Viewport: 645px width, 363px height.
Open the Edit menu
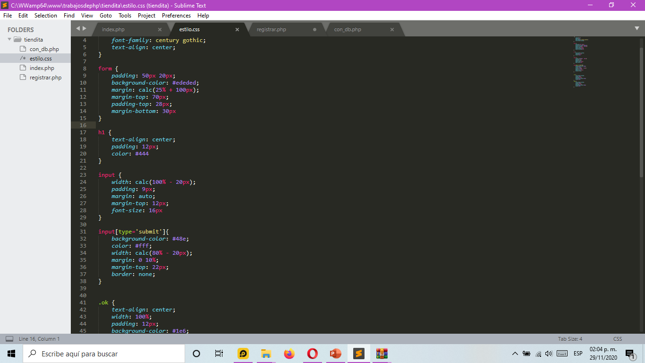tap(23, 15)
